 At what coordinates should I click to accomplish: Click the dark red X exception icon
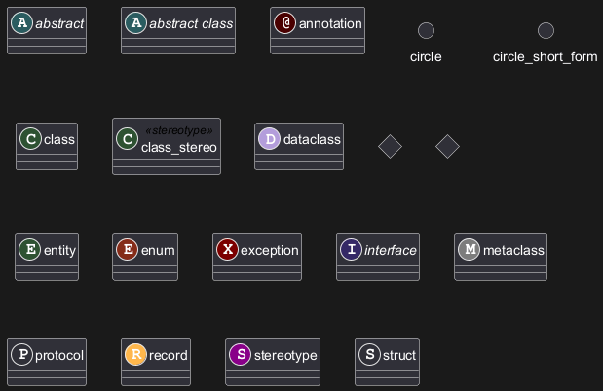pyautogui.click(x=227, y=250)
